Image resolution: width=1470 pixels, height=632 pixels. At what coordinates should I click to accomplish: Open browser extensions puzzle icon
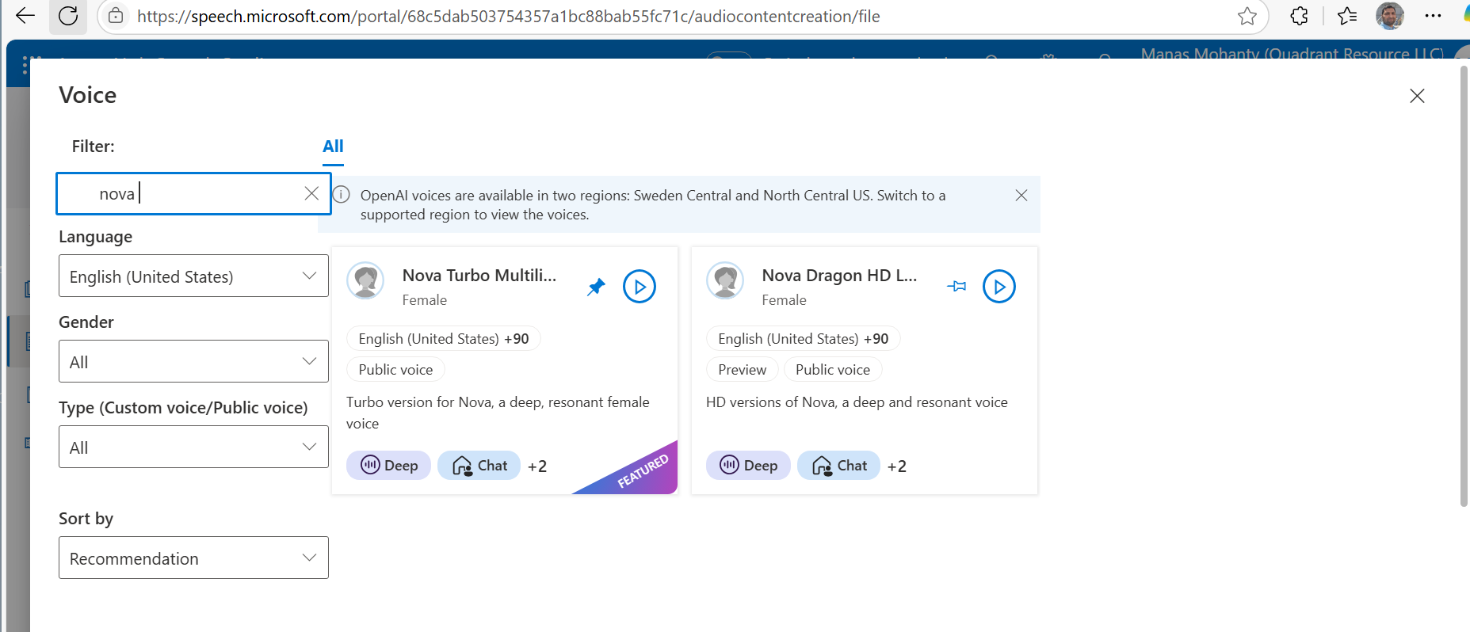click(x=1299, y=16)
